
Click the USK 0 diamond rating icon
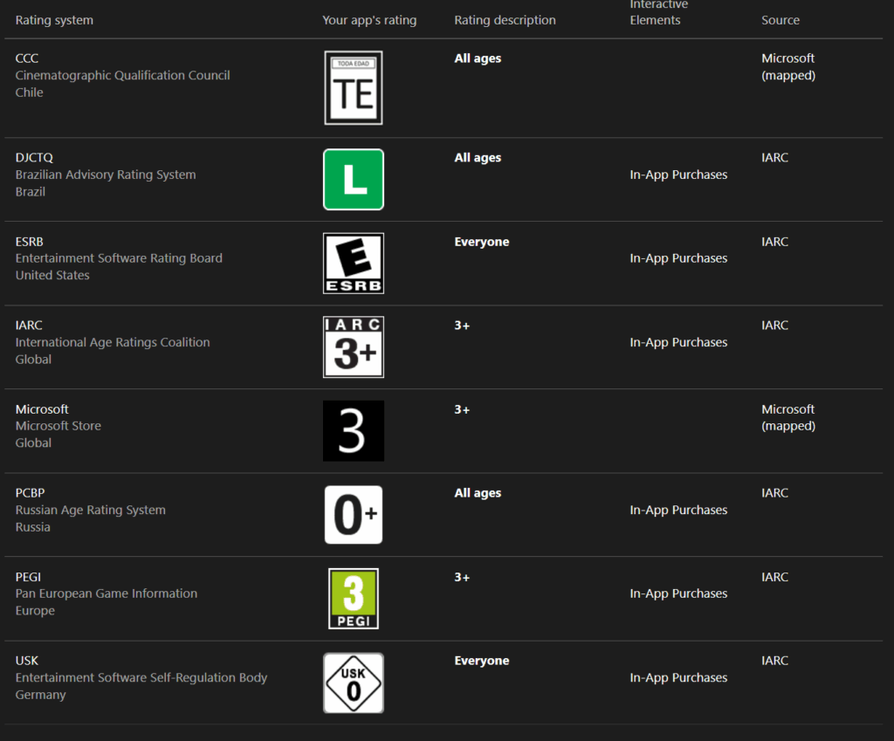354,683
